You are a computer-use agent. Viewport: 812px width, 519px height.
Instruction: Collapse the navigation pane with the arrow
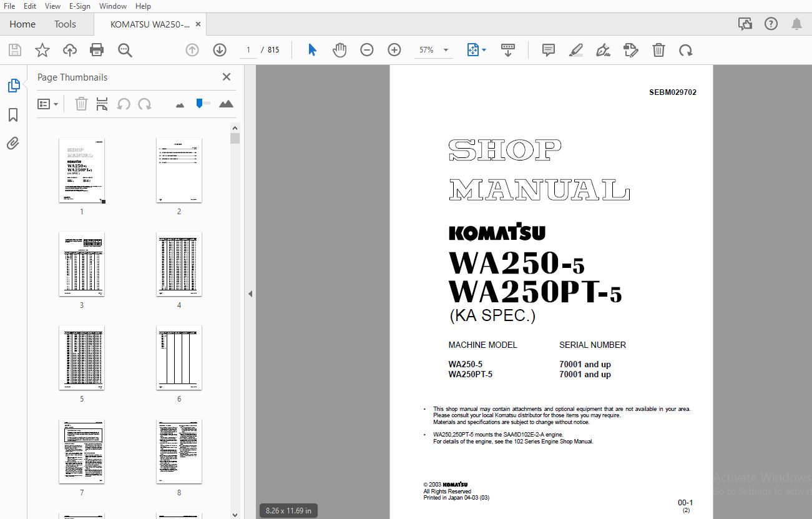pyautogui.click(x=250, y=294)
